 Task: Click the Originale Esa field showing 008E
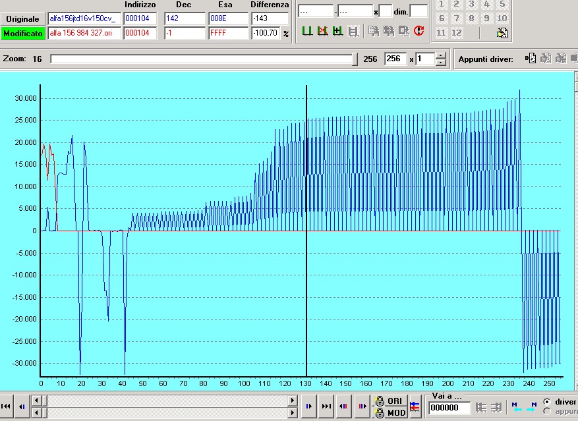click(229, 19)
